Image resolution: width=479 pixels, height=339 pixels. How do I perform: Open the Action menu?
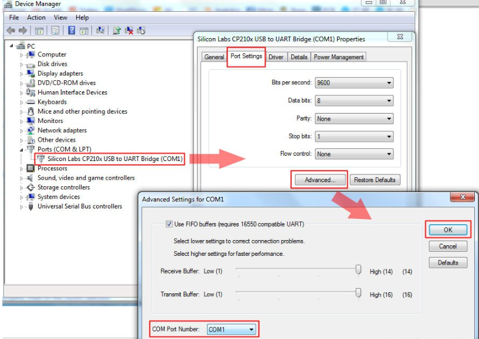[x=36, y=18]
